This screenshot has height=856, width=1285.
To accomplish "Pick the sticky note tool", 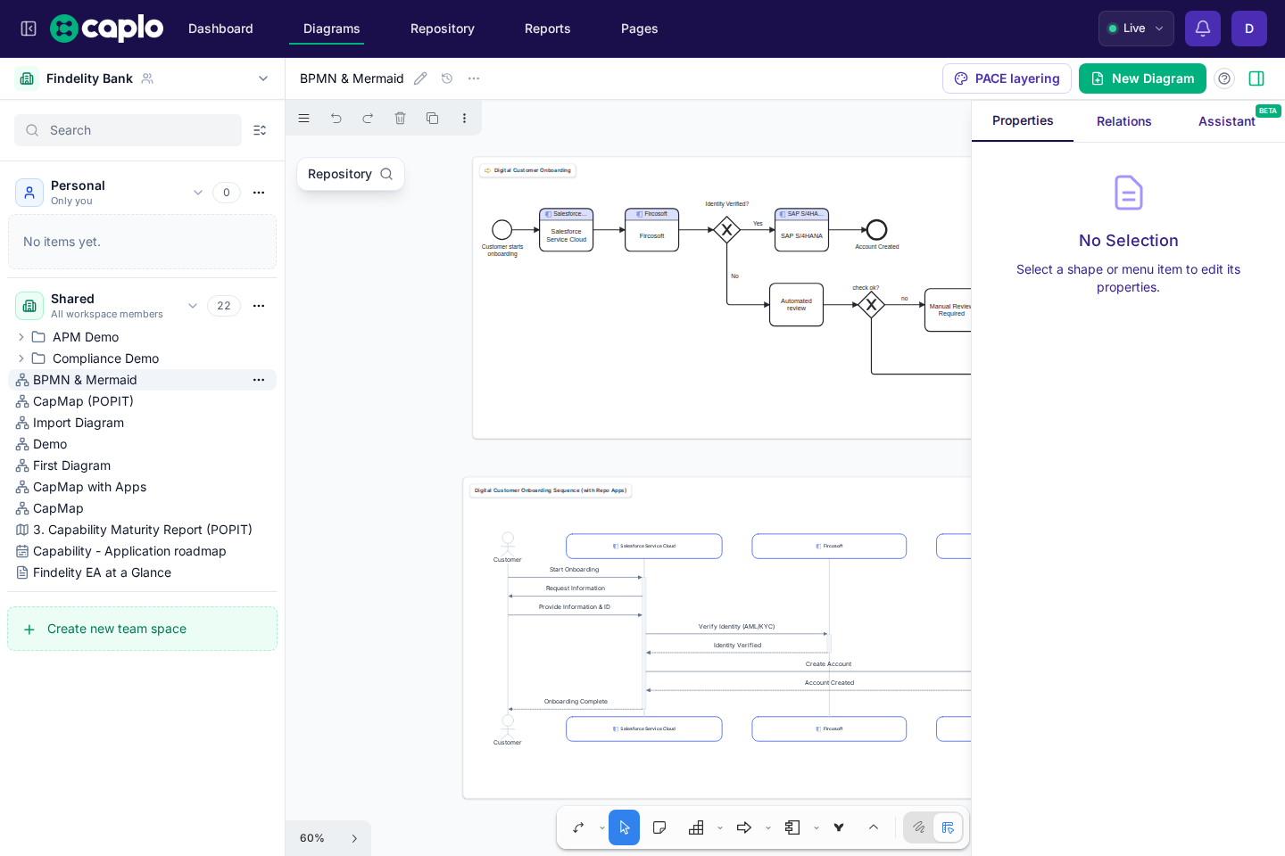I will pyautogui.click(x=659, y=827).
